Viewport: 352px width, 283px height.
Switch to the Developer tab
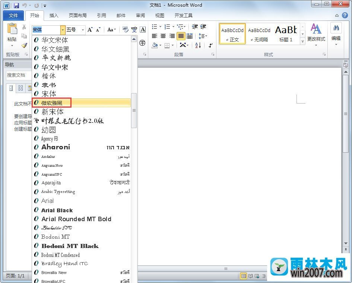(x=183, y=16)
